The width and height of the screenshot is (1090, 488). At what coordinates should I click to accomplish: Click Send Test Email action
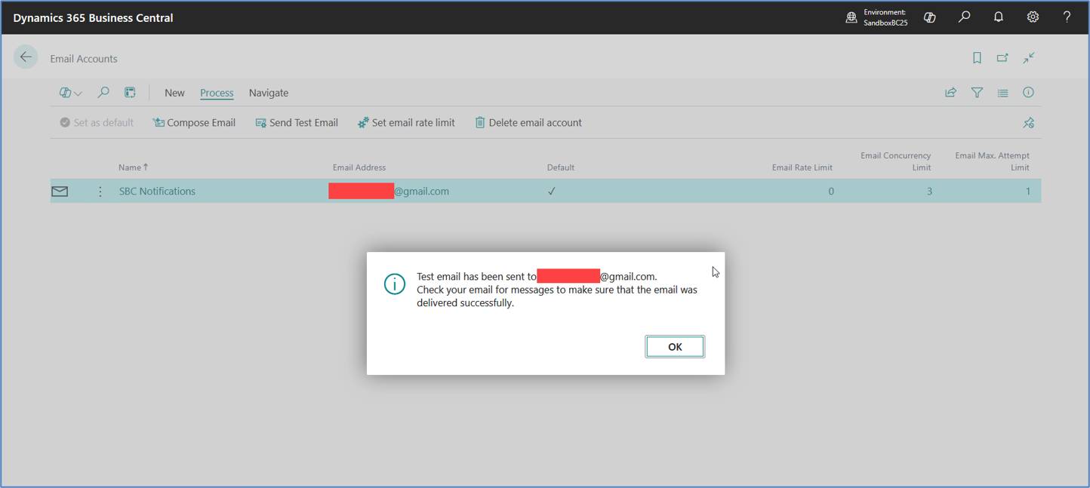coord(297,122)
